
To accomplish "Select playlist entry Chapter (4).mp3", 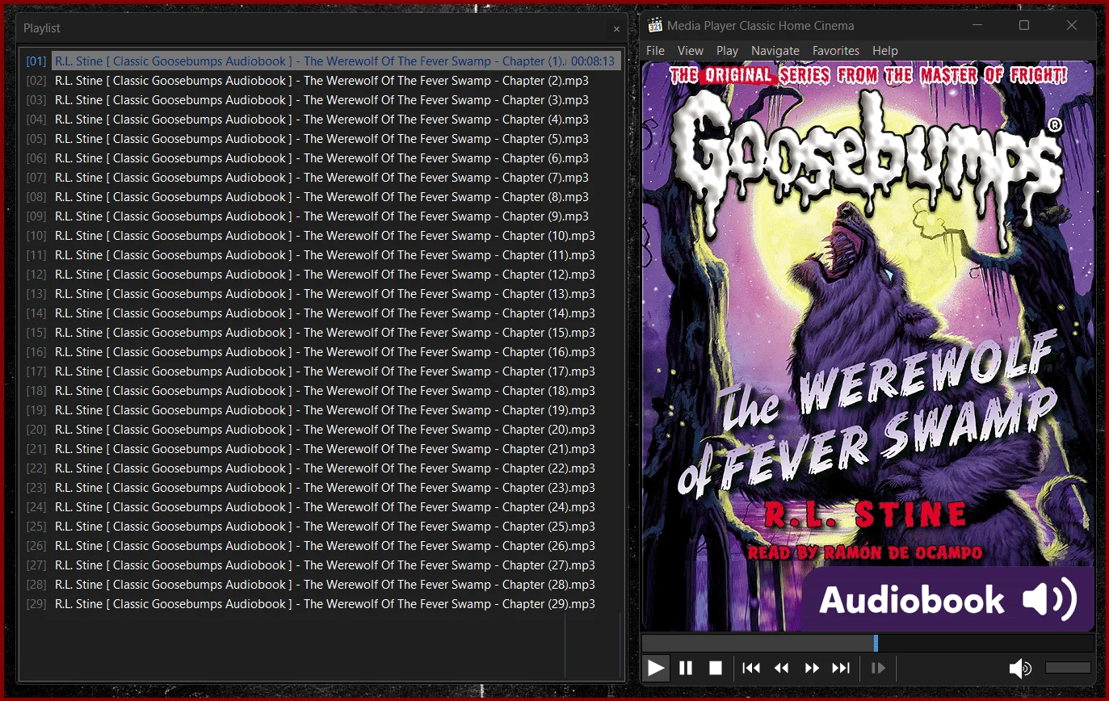I will [321, 120].
